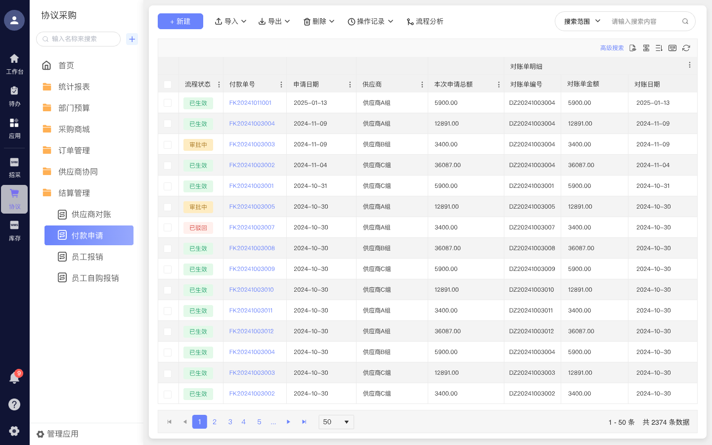Screen dimensions: 712x445
Task: Open the 待办 sidebar icon
Action: (x=14, y=96)
